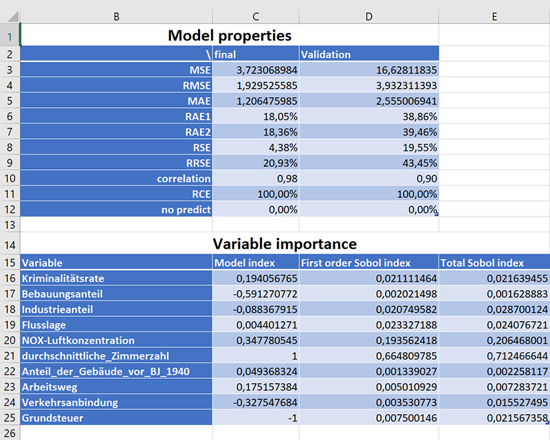
Task: Click the Industrieanteil variable cell
Action: coord(116,309)
